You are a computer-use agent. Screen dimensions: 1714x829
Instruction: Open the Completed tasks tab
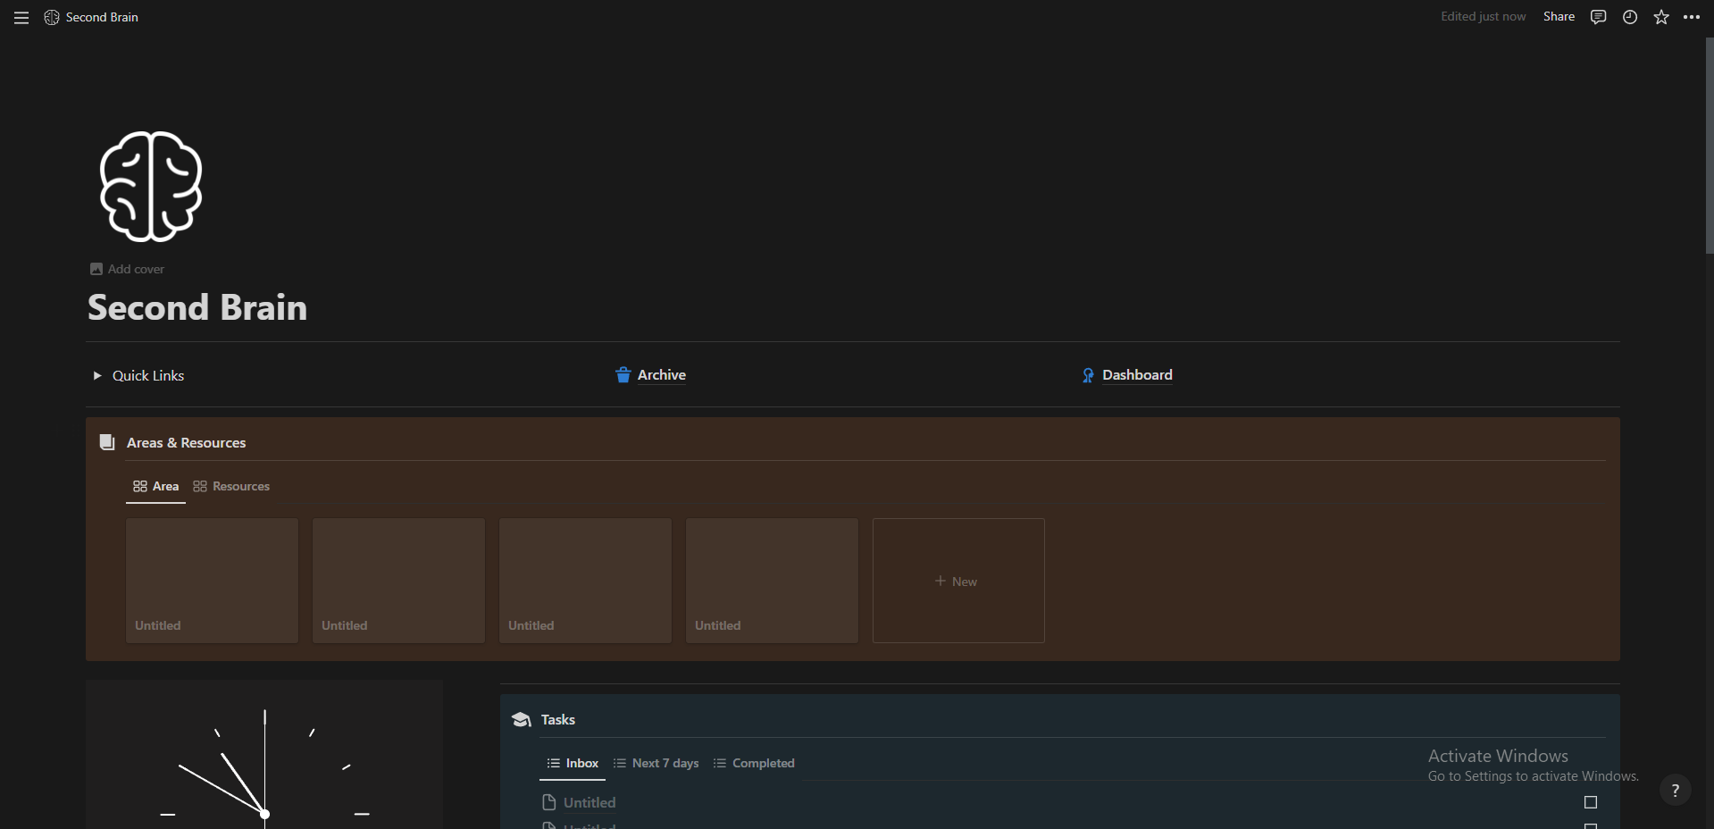pos(754,764)
